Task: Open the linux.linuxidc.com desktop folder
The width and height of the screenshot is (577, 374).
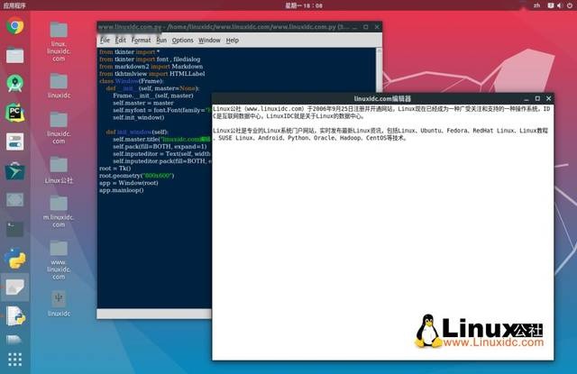Action: tap(59, 41)
